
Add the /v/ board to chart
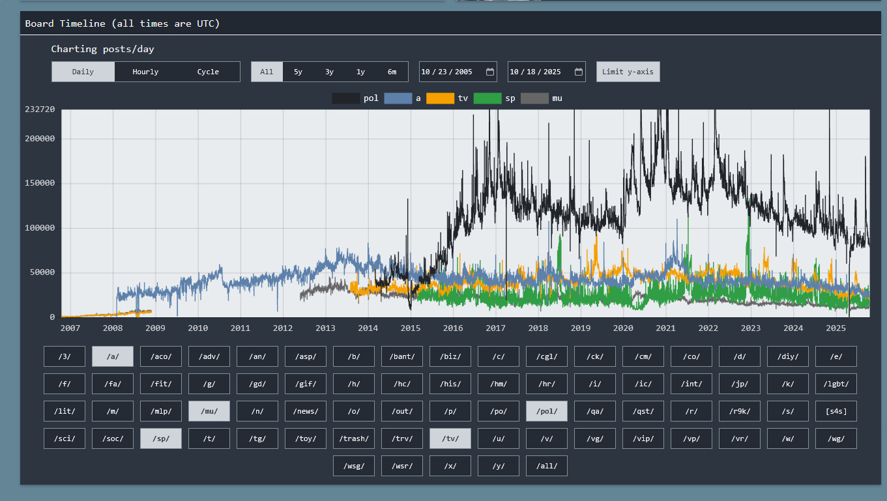click(x=546, y=438)
